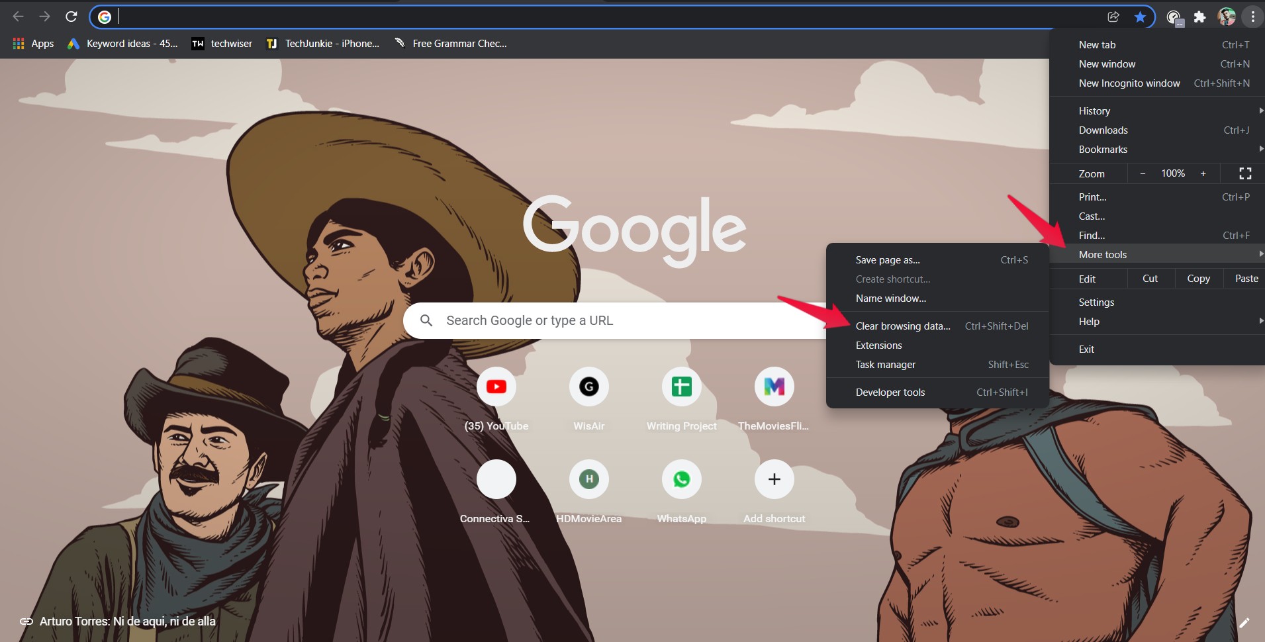Viewport: 1265px width, 642px height.
Task: Open the Extensions puzzle icon
Action: pyautogui.click(x=1199, y=17)
